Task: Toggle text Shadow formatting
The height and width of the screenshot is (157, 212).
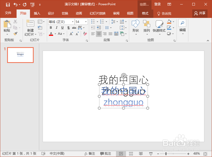Action: (x=68, y=28)
